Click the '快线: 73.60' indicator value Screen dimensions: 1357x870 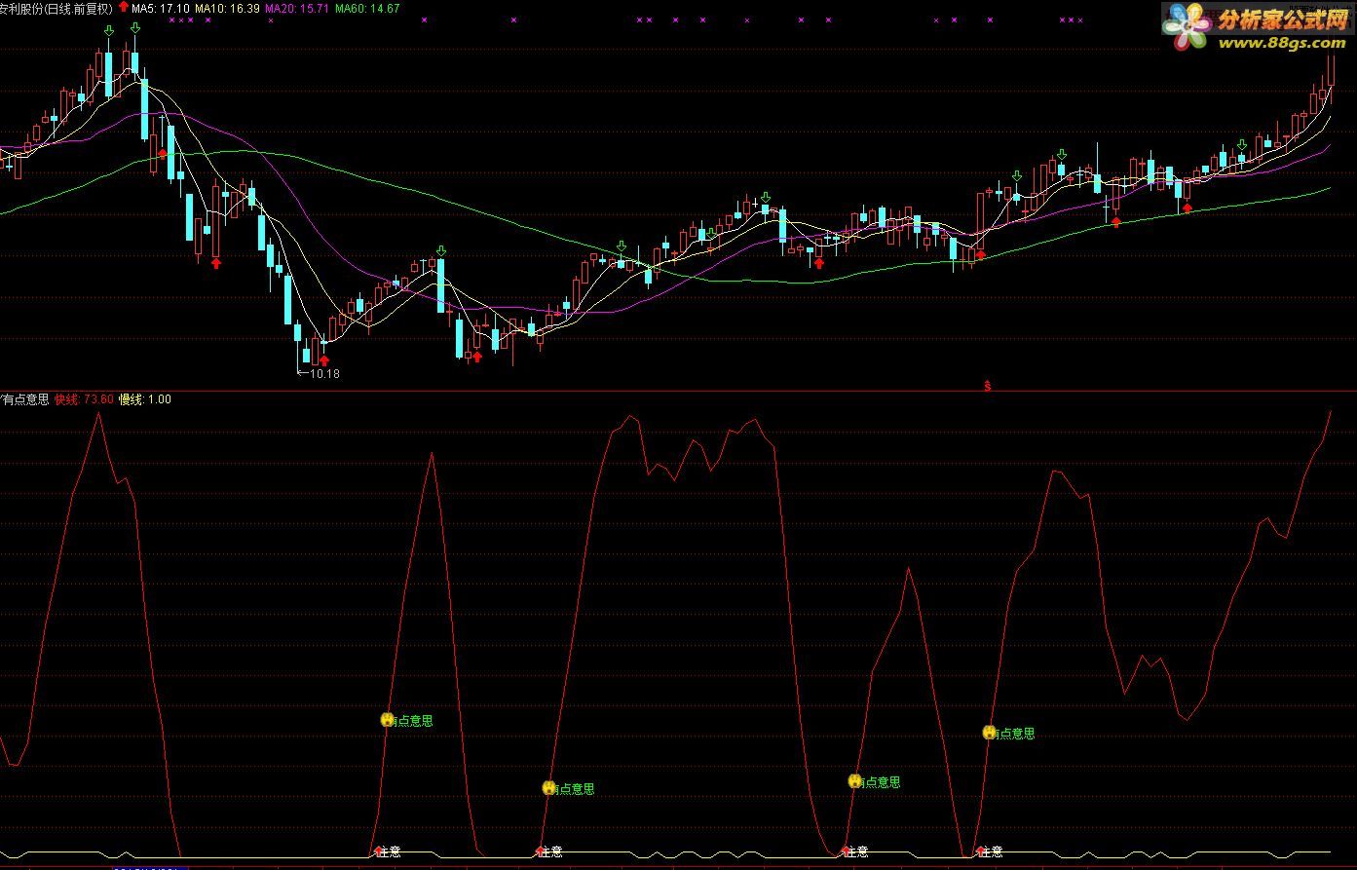(84, 399)
